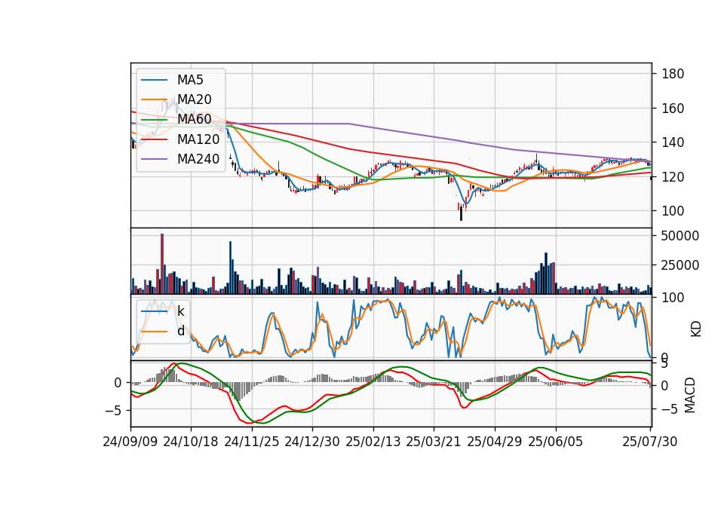Click the 50000 volume axis label

coord(680,236)
